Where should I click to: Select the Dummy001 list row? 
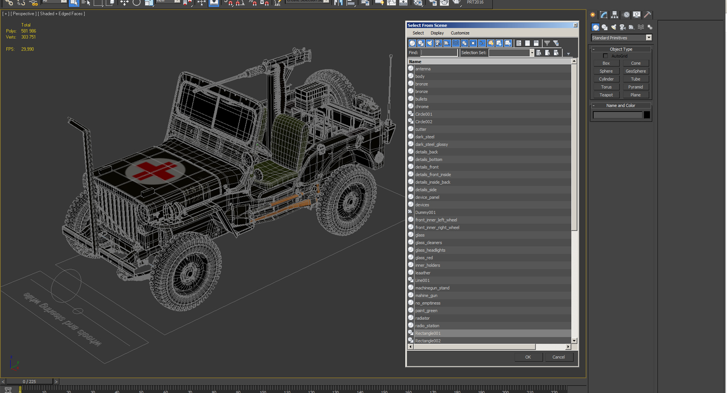(x=489, y=212)
